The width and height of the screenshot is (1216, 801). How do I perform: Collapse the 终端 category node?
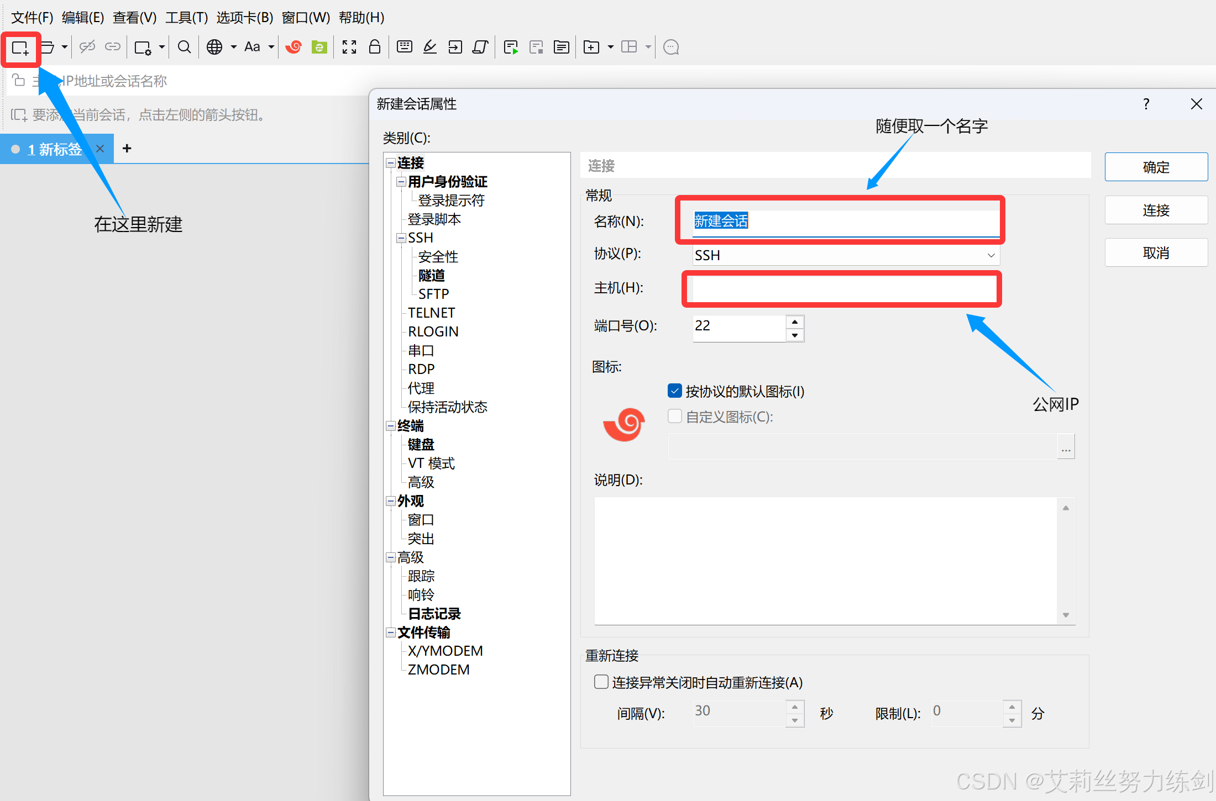pyautogui.click(x=391, y=426)
